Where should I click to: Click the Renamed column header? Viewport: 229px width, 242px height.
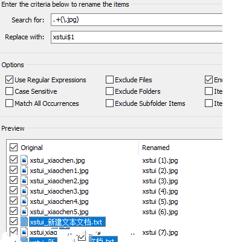[x=156, y=148]
